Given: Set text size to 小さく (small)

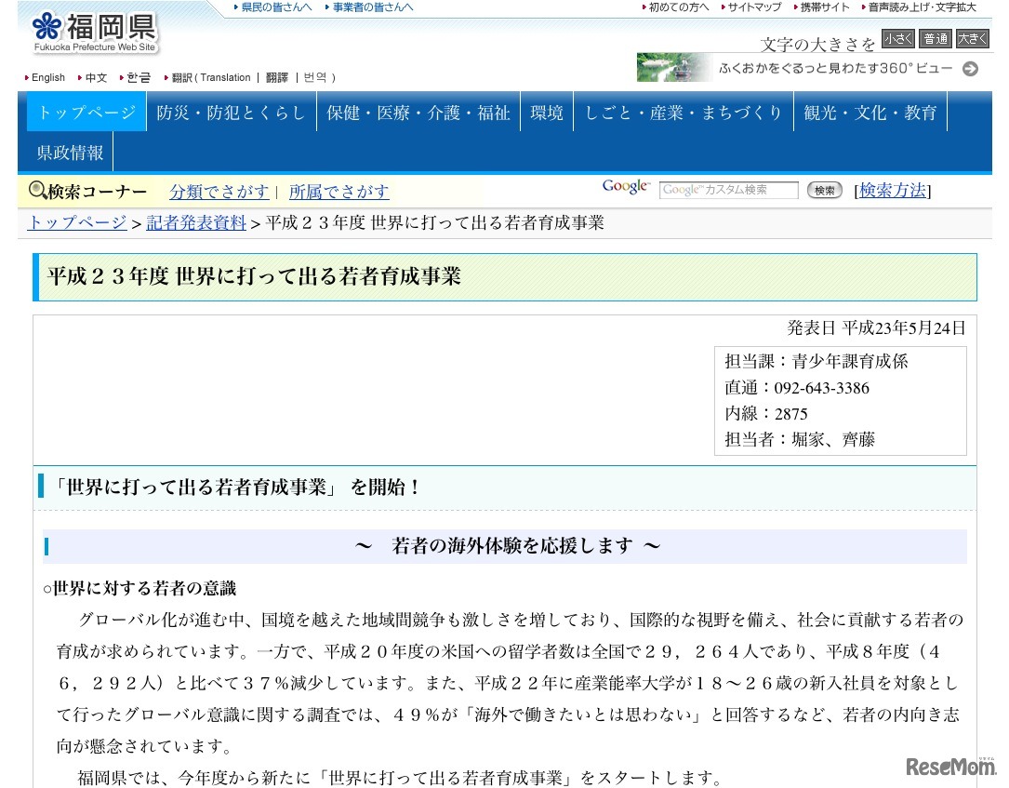Looking at the screenshot, I should tap(897, 39).
